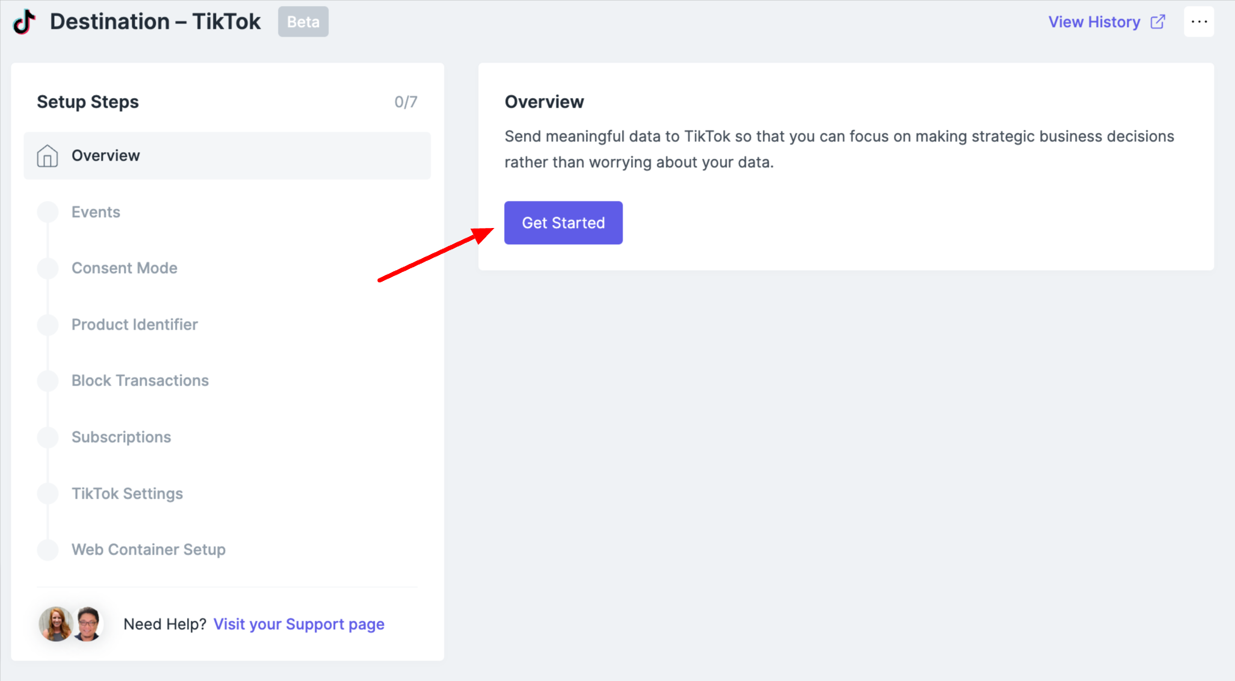Open the Consent Mode step

coord(125,268)
